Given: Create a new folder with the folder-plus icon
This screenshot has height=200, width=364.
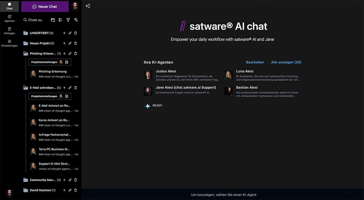Looking at the screenshot, I should pyautogui.click(x=53, y=20).
